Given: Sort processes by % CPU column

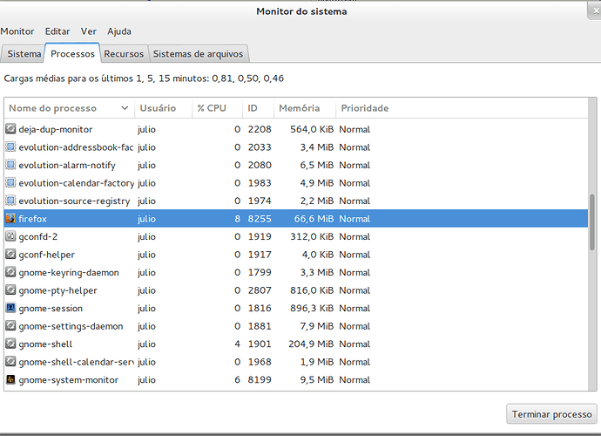Looking at the screenshot, I should (218, 108).
